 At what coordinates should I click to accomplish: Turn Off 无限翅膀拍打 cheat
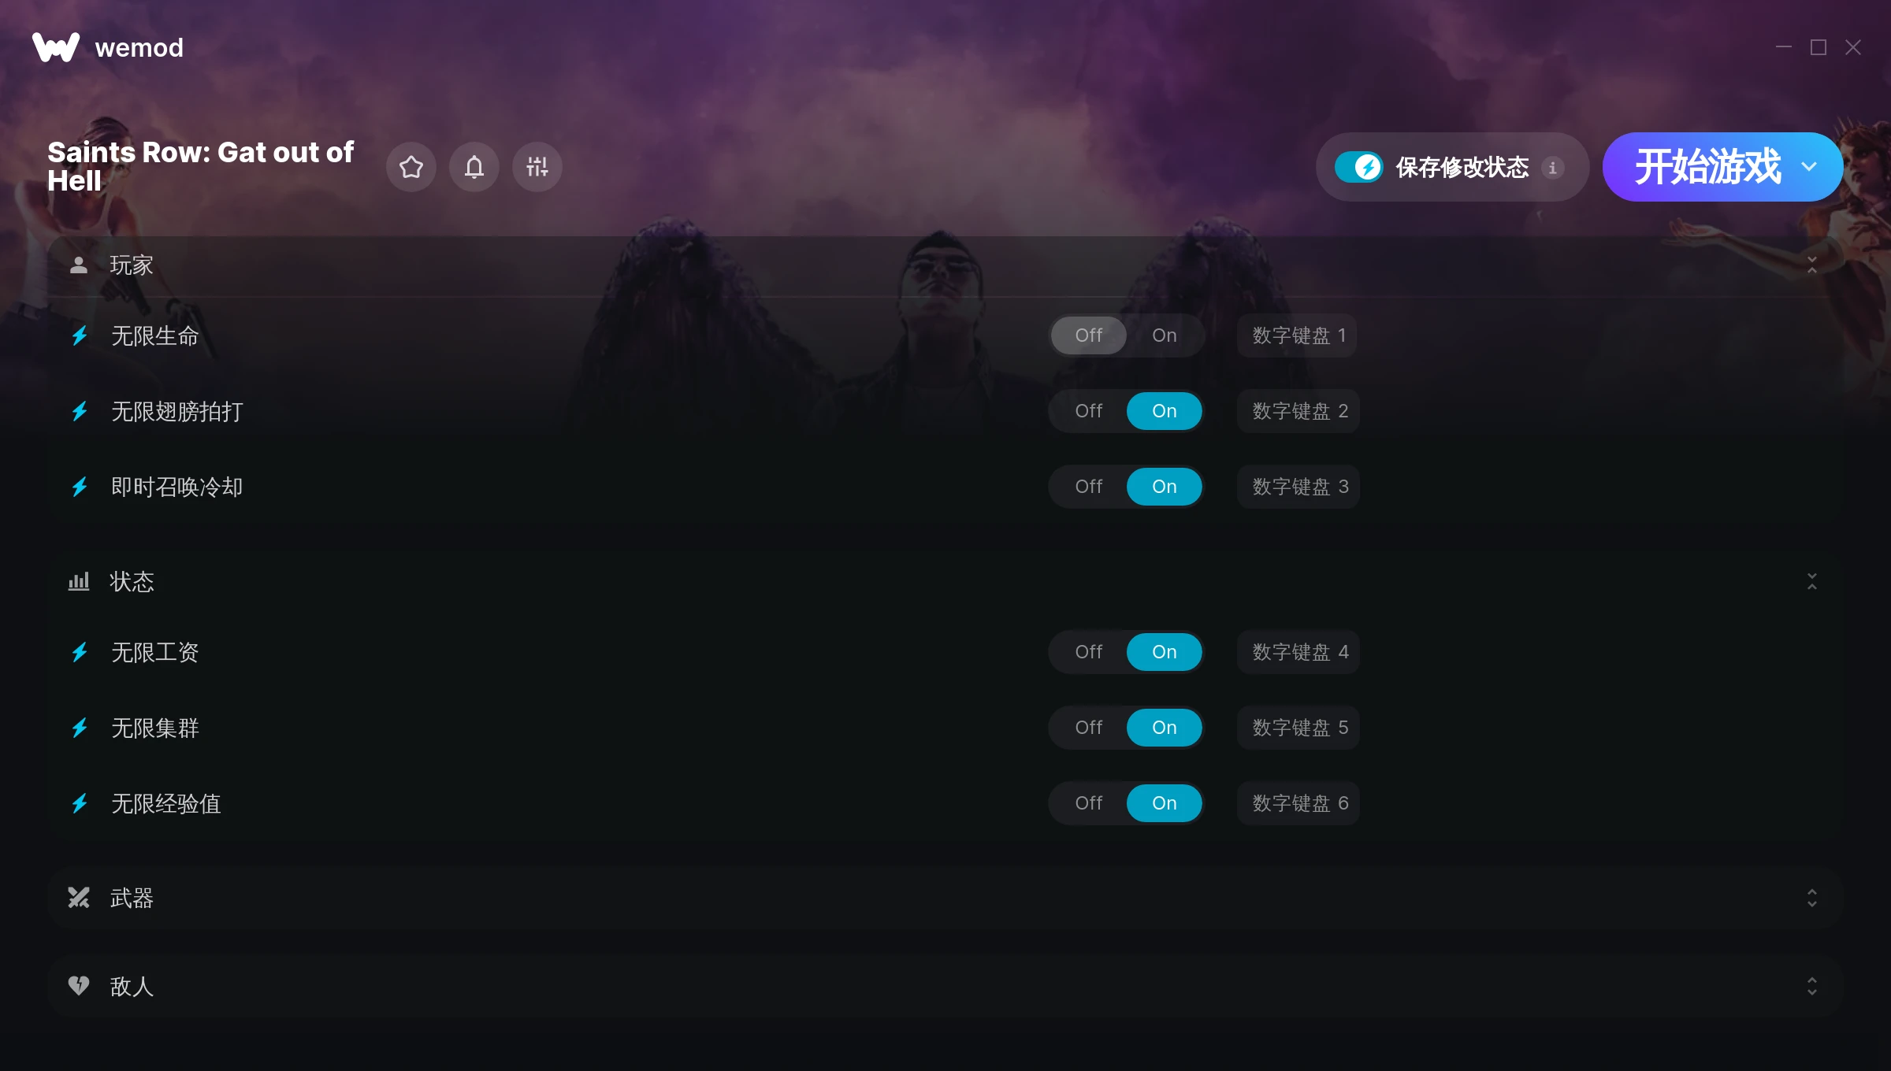click(x=1089, y=411)
